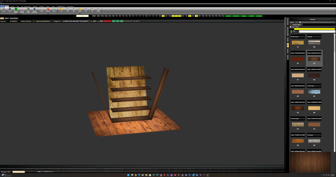Switch to the Projects tab
This screenshot has height=177, width=336.
click(x=6, y=18)
